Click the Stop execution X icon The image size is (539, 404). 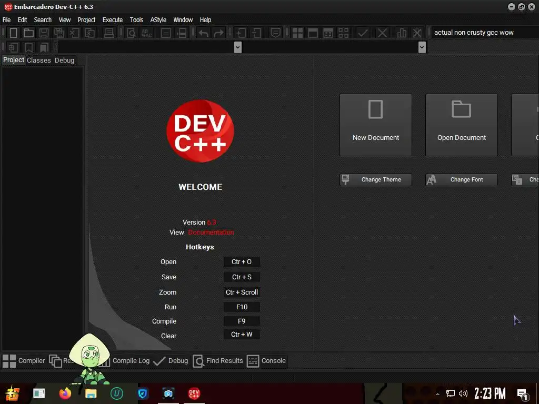coord(382,33)
